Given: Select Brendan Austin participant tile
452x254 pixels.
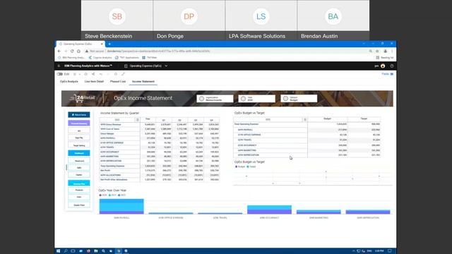Looking at the screenshot, I should pos(333,20).
